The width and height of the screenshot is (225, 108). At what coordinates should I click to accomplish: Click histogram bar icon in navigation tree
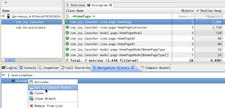[13, 81]
